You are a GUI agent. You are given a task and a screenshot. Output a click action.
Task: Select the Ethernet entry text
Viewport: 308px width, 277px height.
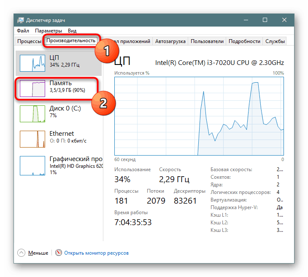click(68, 137)
